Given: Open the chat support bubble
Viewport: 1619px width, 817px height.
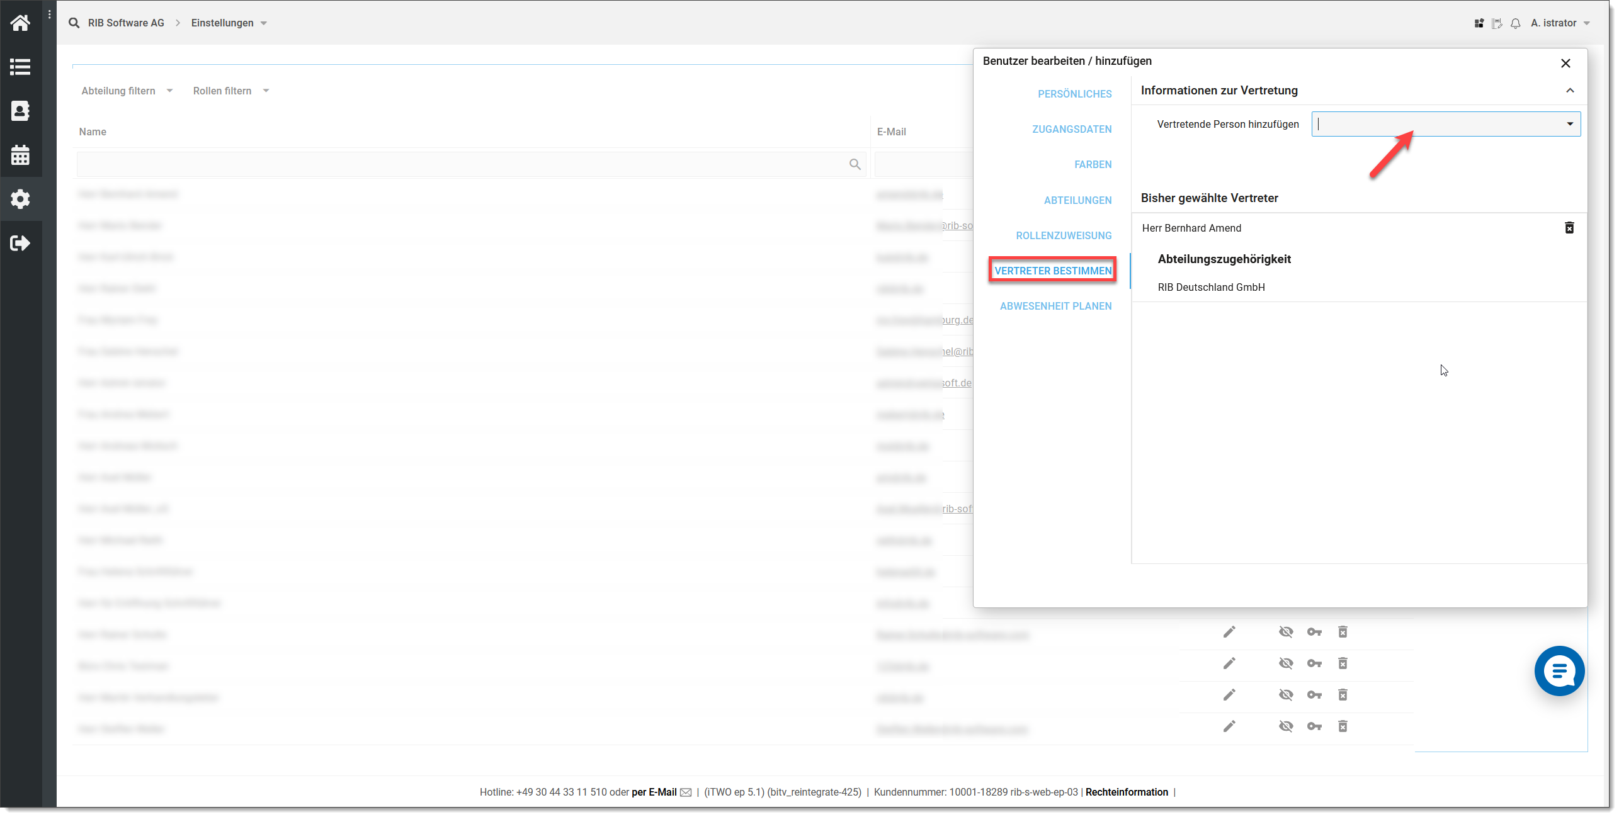Looking at the screenshot, I should pos(1559,671).
